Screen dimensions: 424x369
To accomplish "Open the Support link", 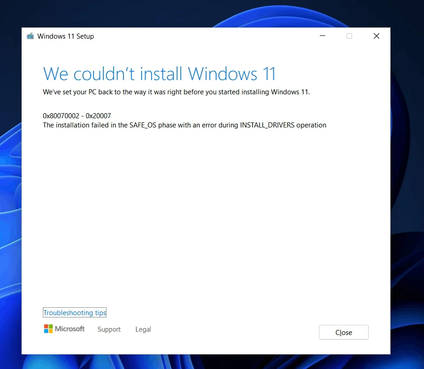I will point(109,329).
